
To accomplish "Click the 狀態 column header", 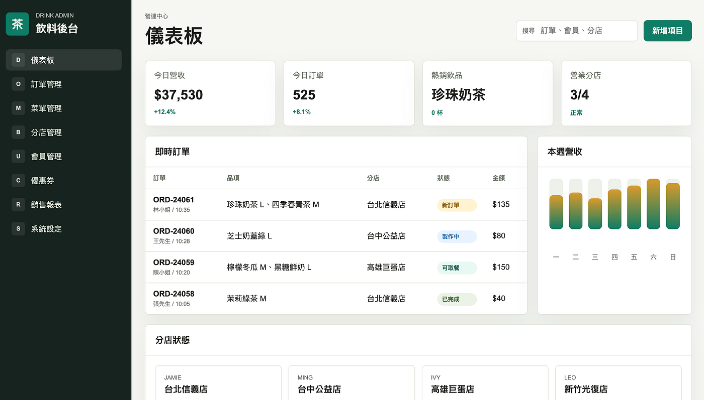I will point(444,178).
